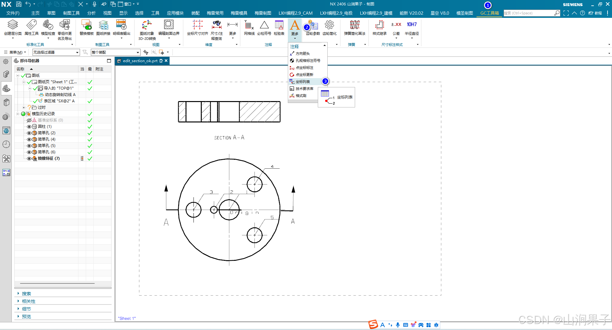Expand the 过时 folder node
The height and width of the screenshot is (330, 612).
click(24, 107)
